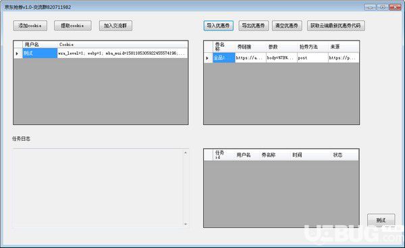Click the 提取cookie button
This screenshot has height=248, width=405.
coord(73,26)
